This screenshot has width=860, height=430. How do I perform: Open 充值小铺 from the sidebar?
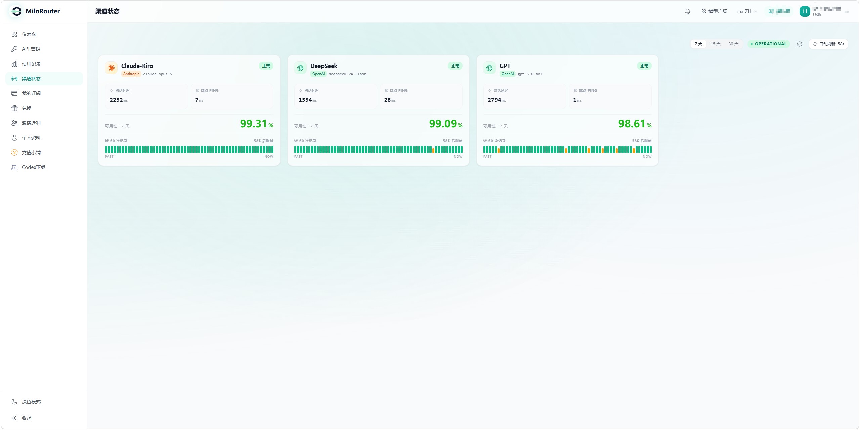(x=44, y=153)
